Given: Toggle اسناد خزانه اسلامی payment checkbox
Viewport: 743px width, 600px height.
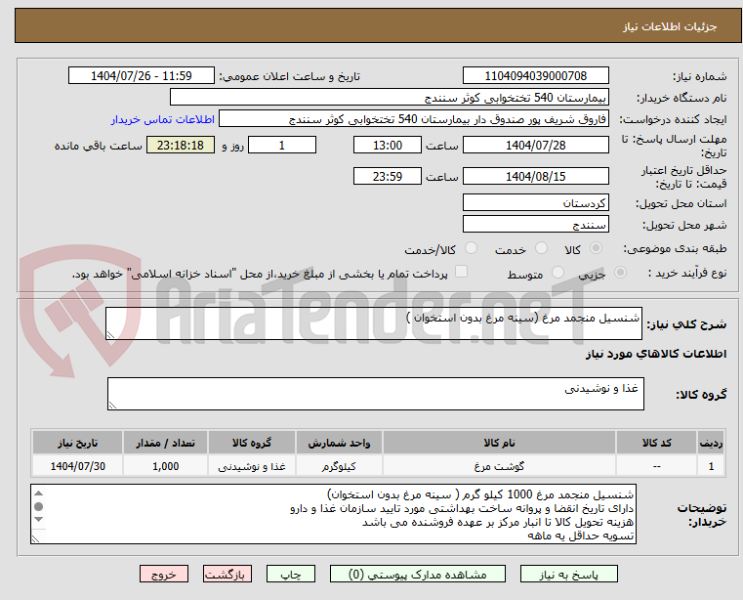Looking at the screenshot, I should click(x=461, y=272).
